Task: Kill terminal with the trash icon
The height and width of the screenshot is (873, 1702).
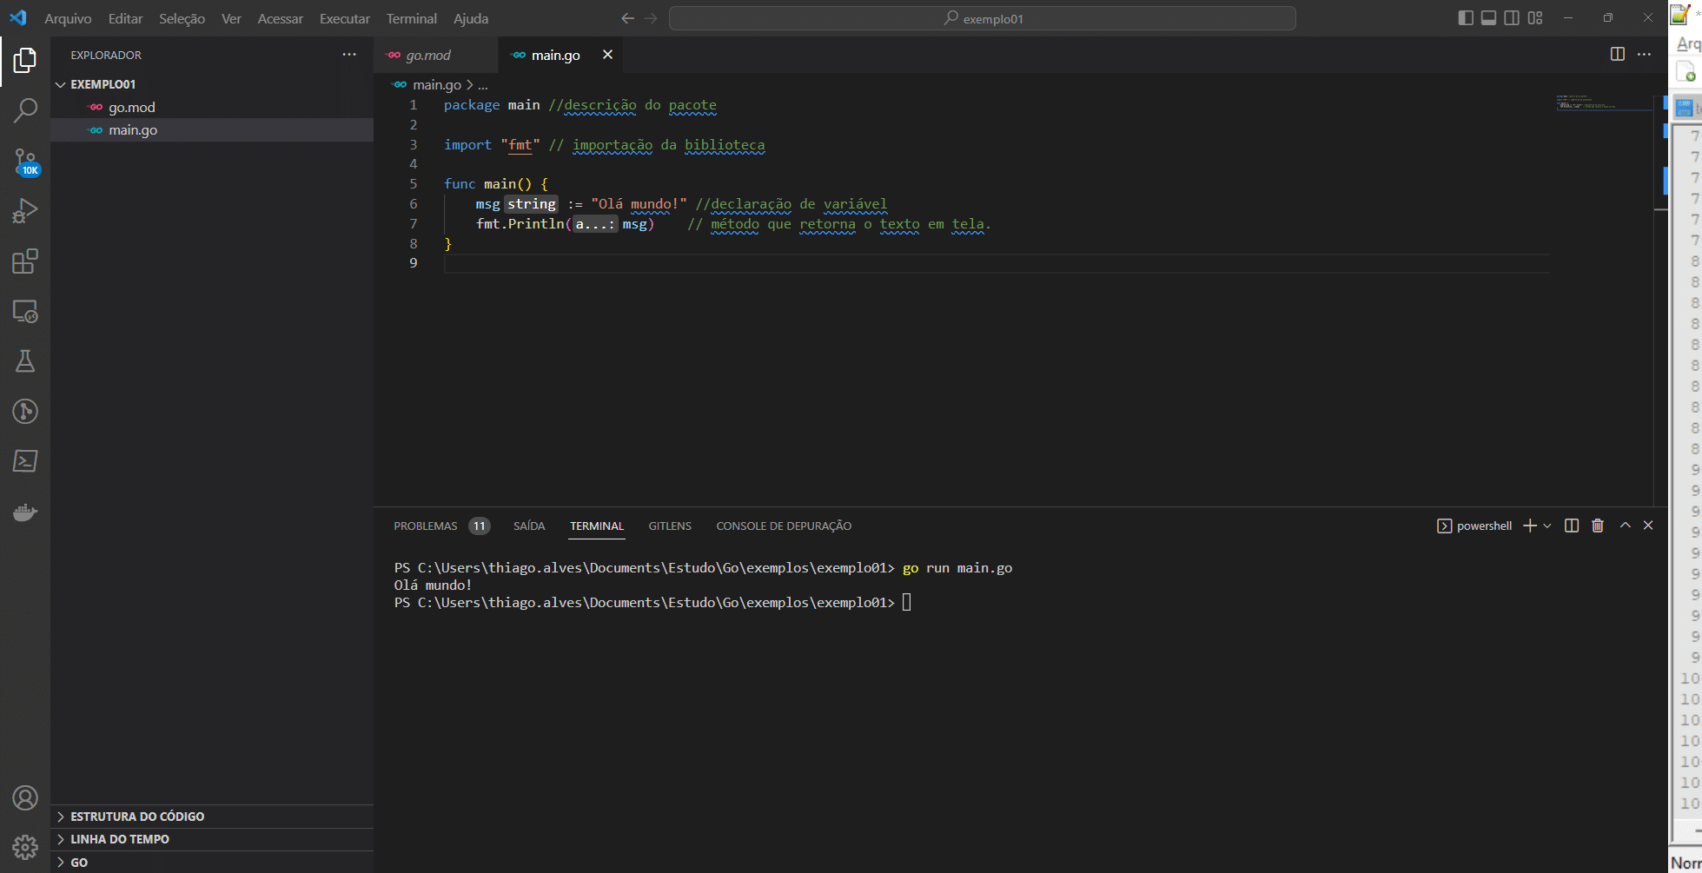Action: pyautogui.click(x=1597, y=526)
